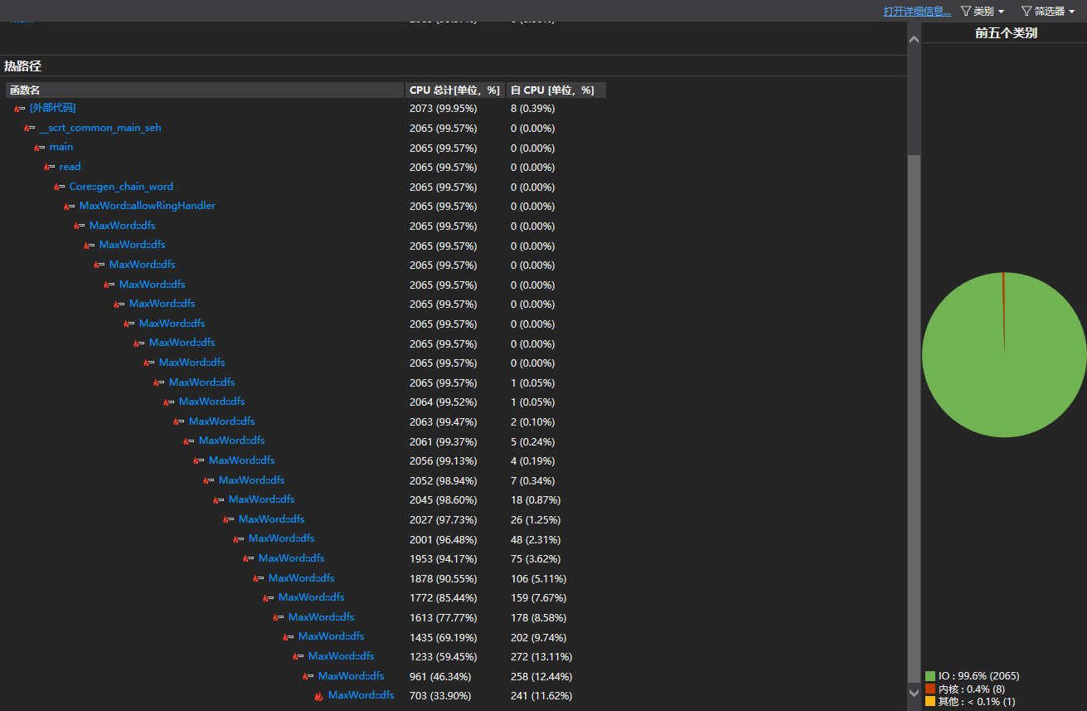This screenshot has width=1087, height=711.
Task: Click the flame icon on the dfs row with 1233 total
Action: [298, 657]
